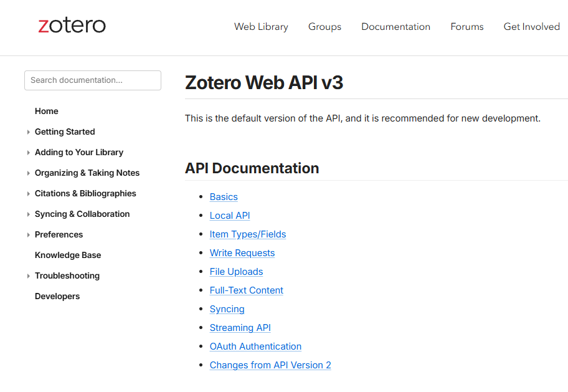This screenshot has width=568, height=392.
Task: Click the API Documentation heading
Action: coord(252,169)
